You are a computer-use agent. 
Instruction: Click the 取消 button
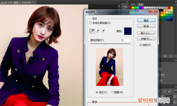point(146,26)
